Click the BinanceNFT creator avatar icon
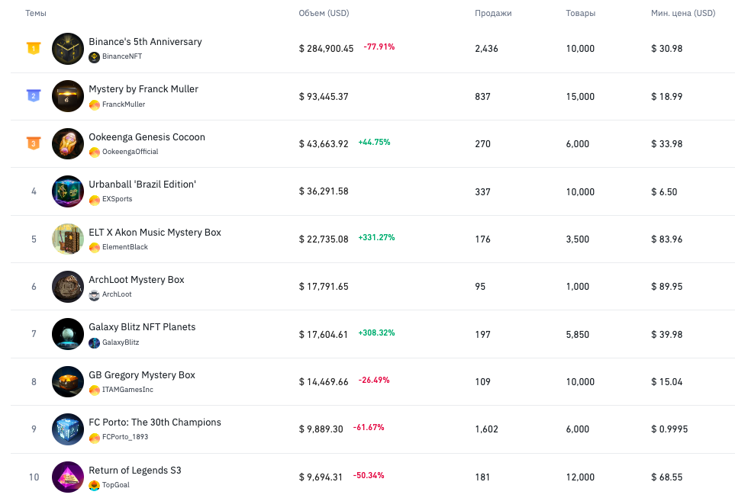This screenshot has height=498, width=735. [94, 57]
